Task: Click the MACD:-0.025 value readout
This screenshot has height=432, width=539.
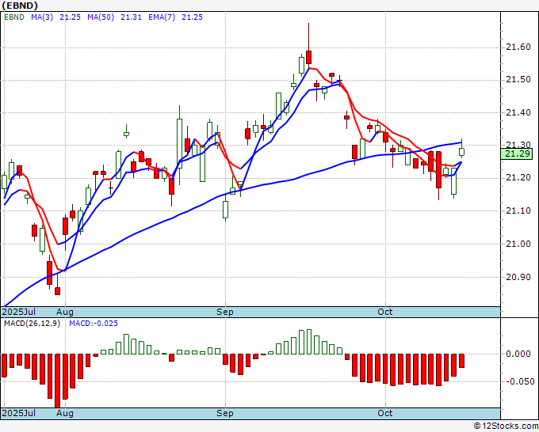Action: [94, 324]
